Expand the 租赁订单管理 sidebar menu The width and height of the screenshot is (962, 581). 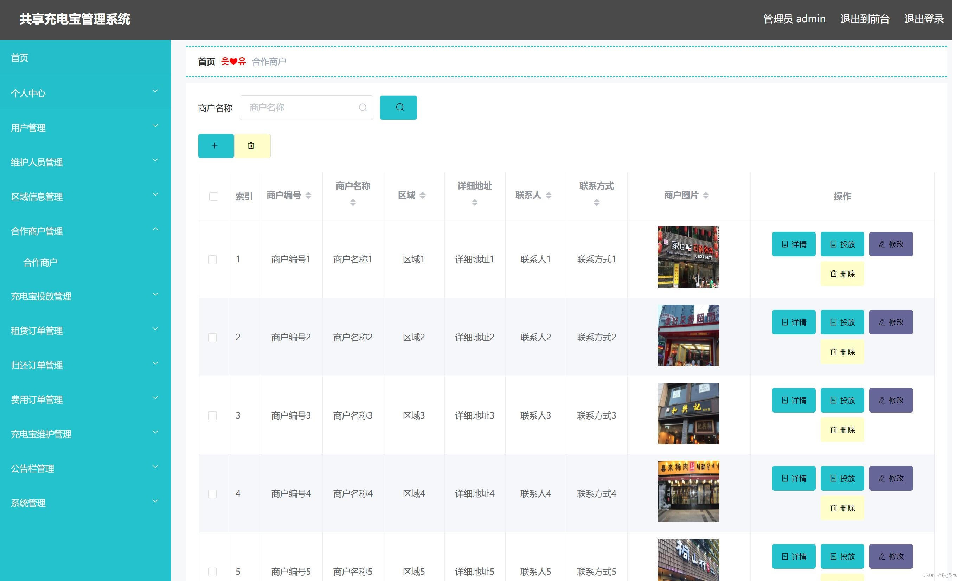tap(85, 330)
